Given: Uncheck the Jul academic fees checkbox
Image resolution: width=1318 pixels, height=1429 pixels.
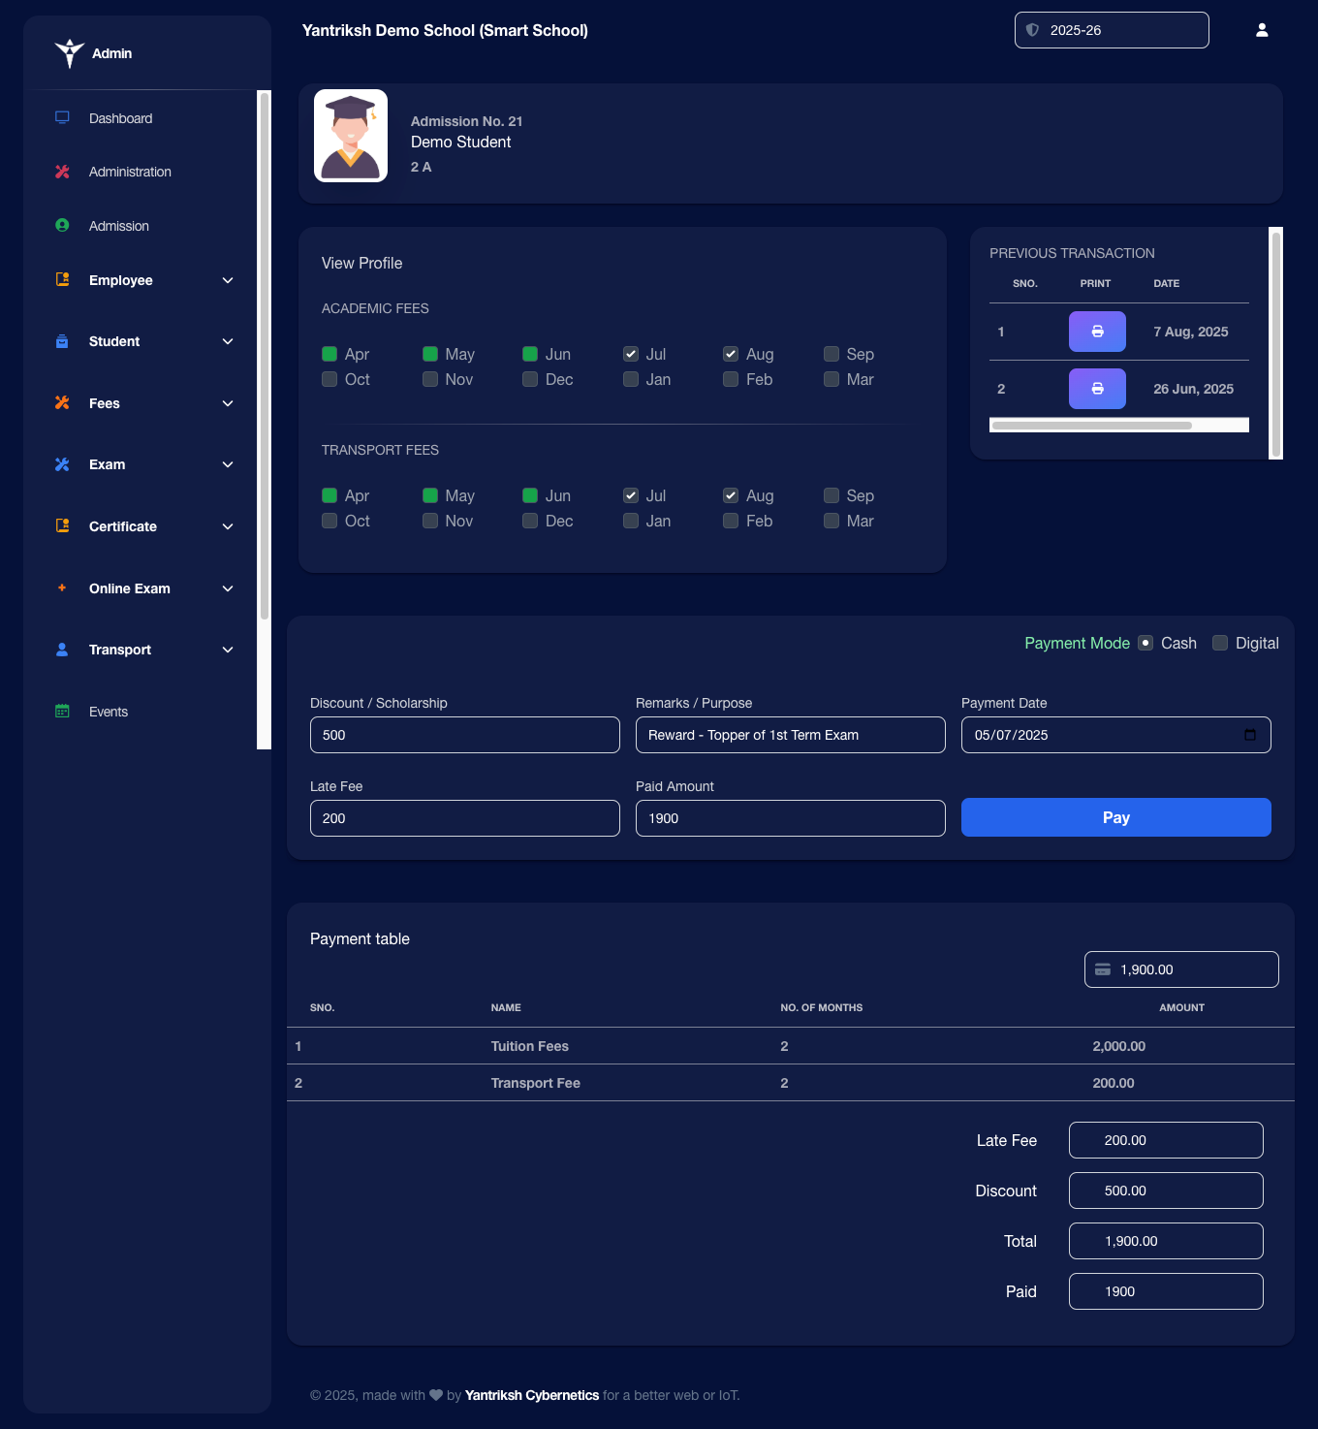Looking at the screenshot, I should pyautogui.click(x=630, y=354).
